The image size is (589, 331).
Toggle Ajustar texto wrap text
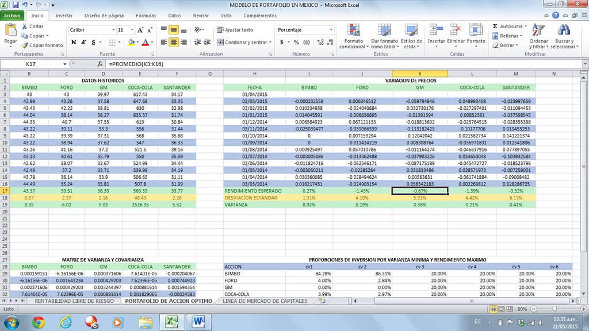point(235,30)
